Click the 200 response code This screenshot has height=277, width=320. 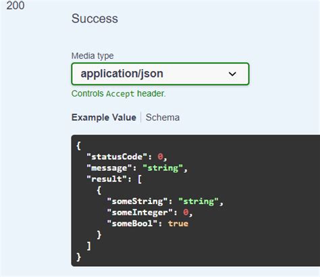(x=16, y=5)
